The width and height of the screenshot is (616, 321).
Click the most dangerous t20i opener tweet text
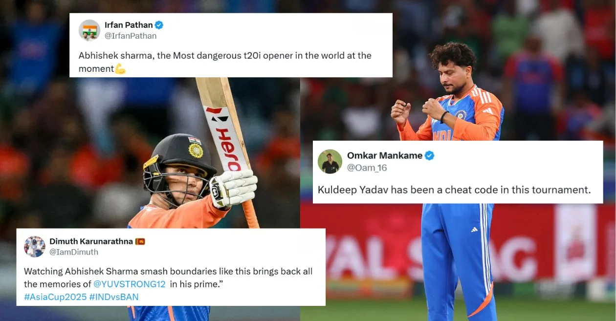[x=225, y=62]
